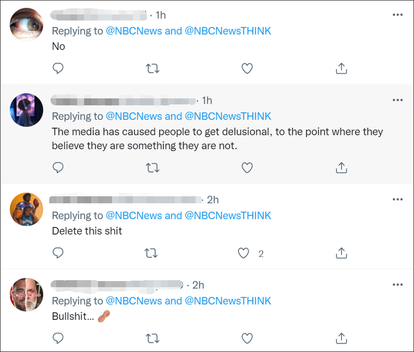Click the two-faced men avatar thumbnail

coord(26,295)
